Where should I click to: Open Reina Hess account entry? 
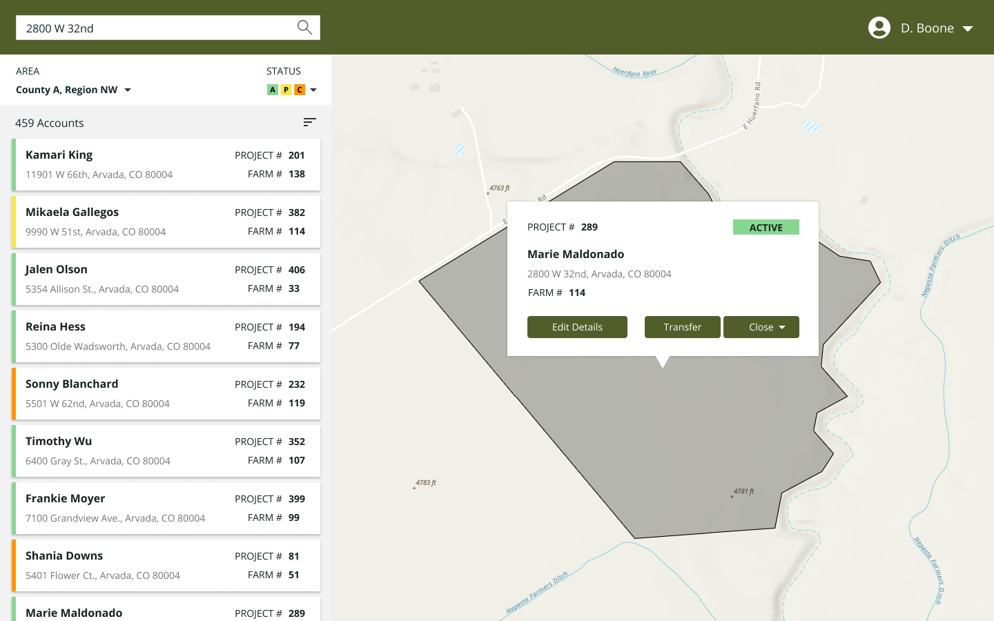pos(166,337)
